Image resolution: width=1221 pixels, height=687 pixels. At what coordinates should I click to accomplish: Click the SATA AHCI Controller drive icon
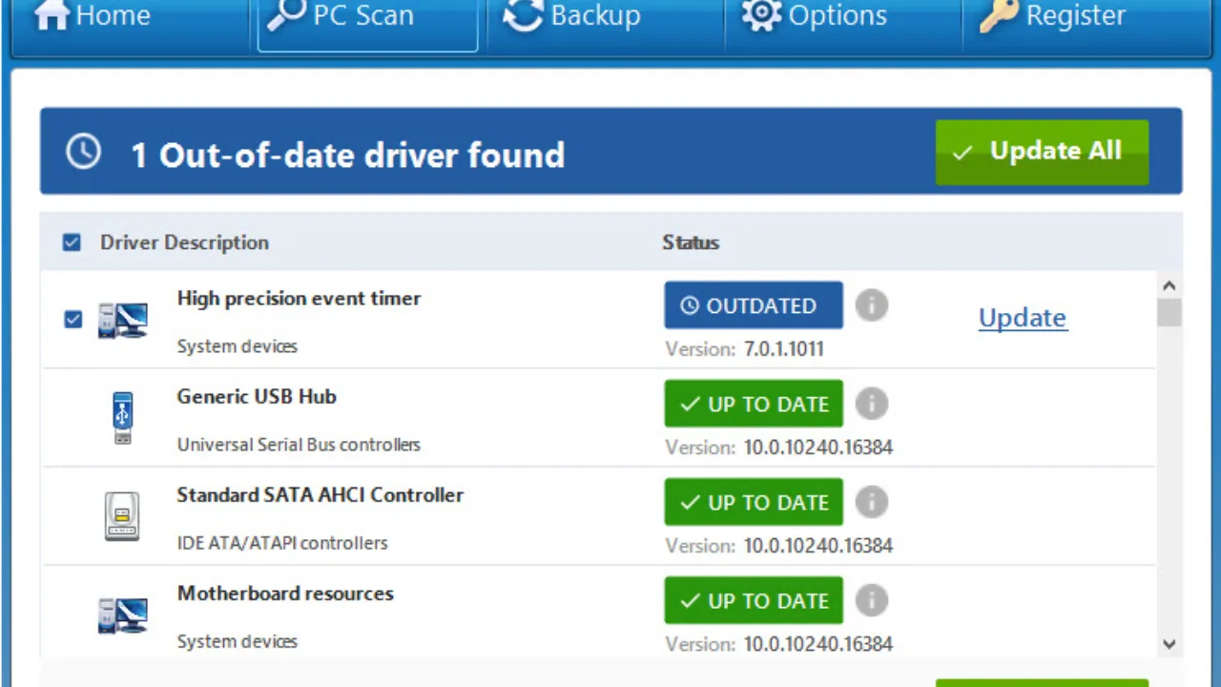[122, 516]
